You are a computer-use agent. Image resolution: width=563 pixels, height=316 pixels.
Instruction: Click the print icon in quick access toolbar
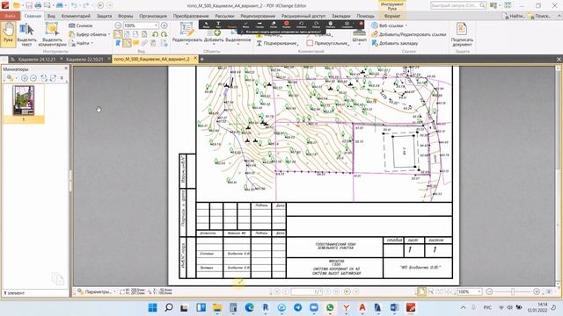[38, 5]
